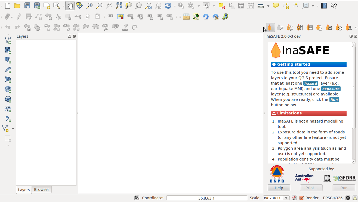Open the CRS status globe icon
Image resolution: width=358 pixels, height=202 pixels.
(x=348, y=198)
